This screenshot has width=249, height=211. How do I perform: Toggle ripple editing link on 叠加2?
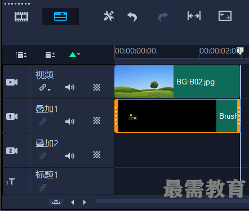coord(43,156)
